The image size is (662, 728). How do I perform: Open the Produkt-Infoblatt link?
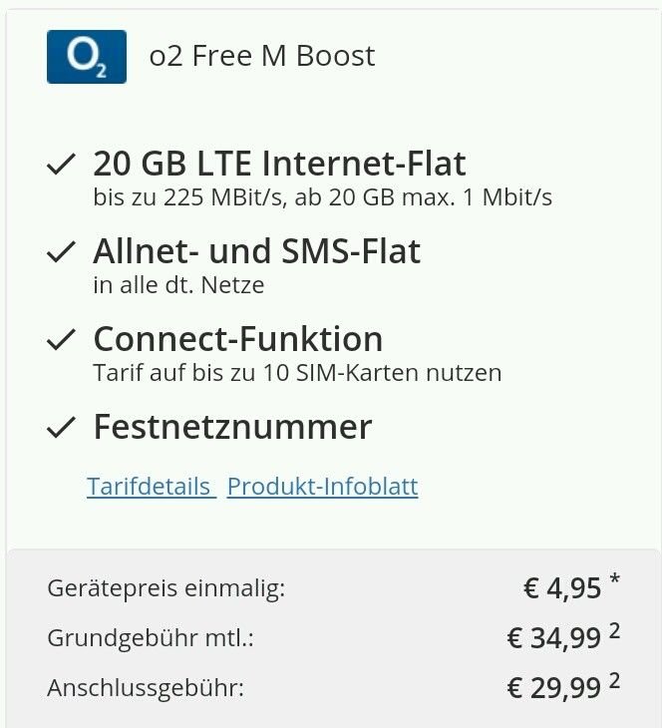323,487
